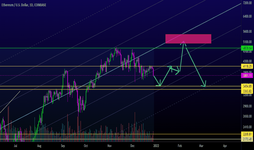Click the 7200.00 price axis value
Image resolution: width=254 pixels, height=150 pixels.
pyautogui.click(x=247, y=3)
